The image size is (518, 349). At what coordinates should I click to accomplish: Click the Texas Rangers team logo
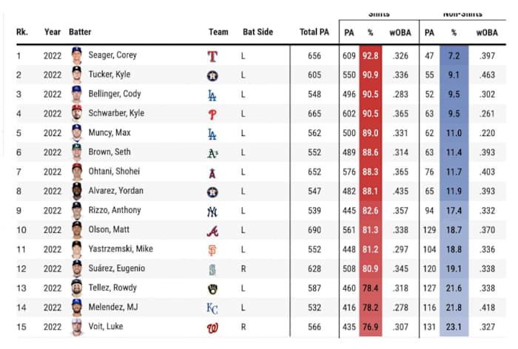213,55
